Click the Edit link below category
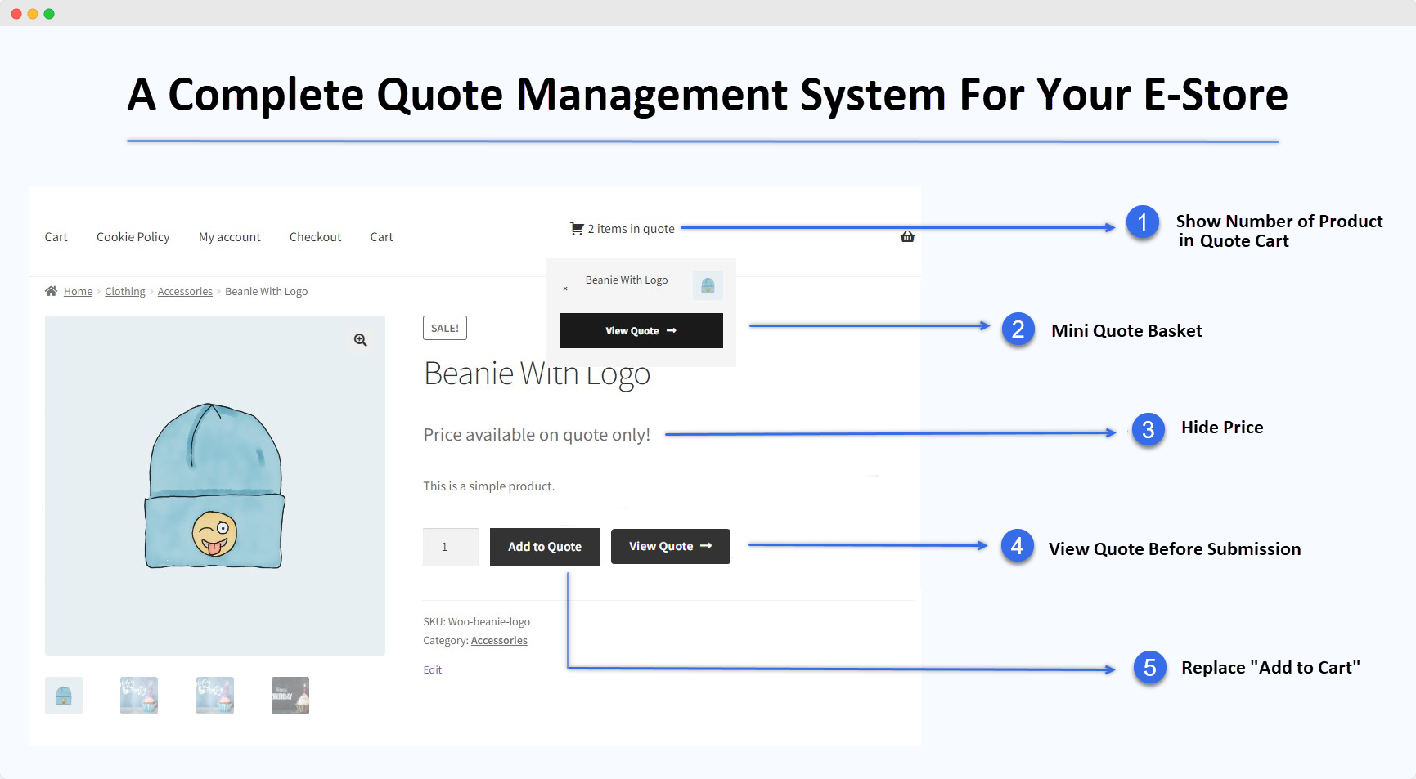The height and width of the screenshot is (779, 1416). click(x=432, y=670)
